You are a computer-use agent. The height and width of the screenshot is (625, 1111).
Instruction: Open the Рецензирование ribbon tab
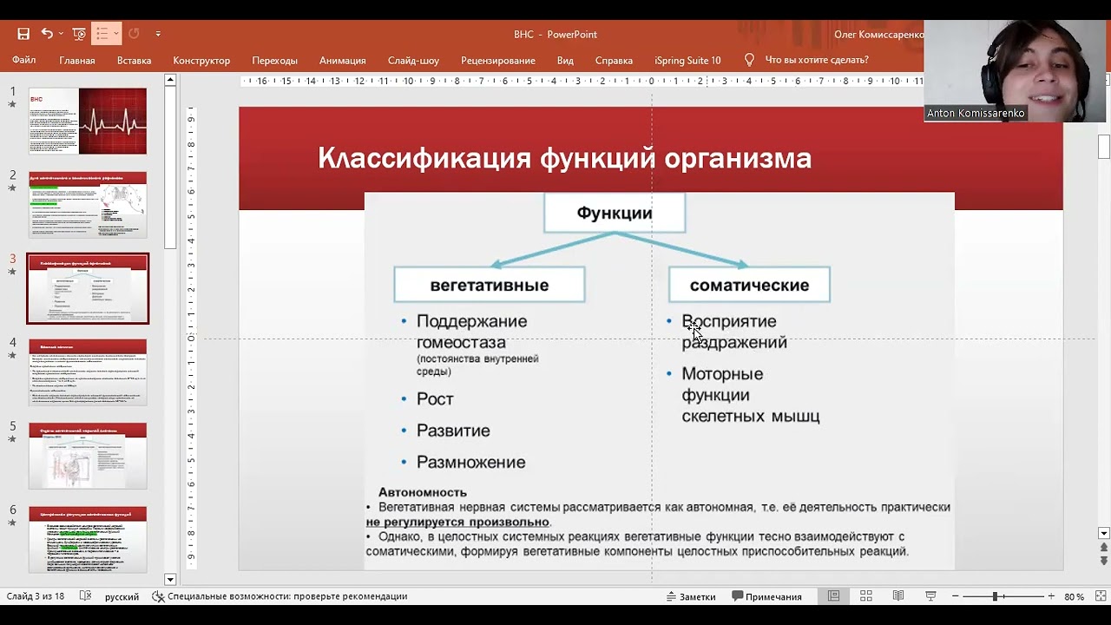coord(498,61)
